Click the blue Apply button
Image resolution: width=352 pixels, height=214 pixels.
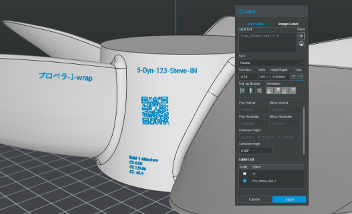click(x=289, y=200)
